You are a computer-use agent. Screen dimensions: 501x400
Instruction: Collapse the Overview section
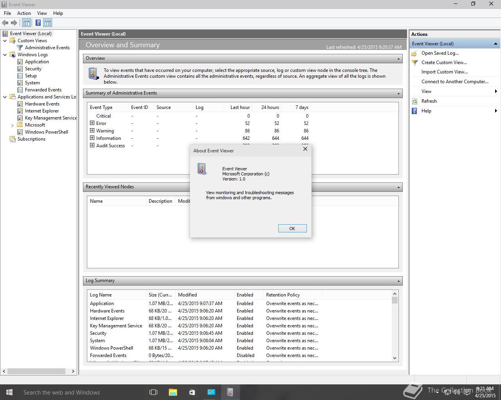pyautogui.click(x=398, y=59)
